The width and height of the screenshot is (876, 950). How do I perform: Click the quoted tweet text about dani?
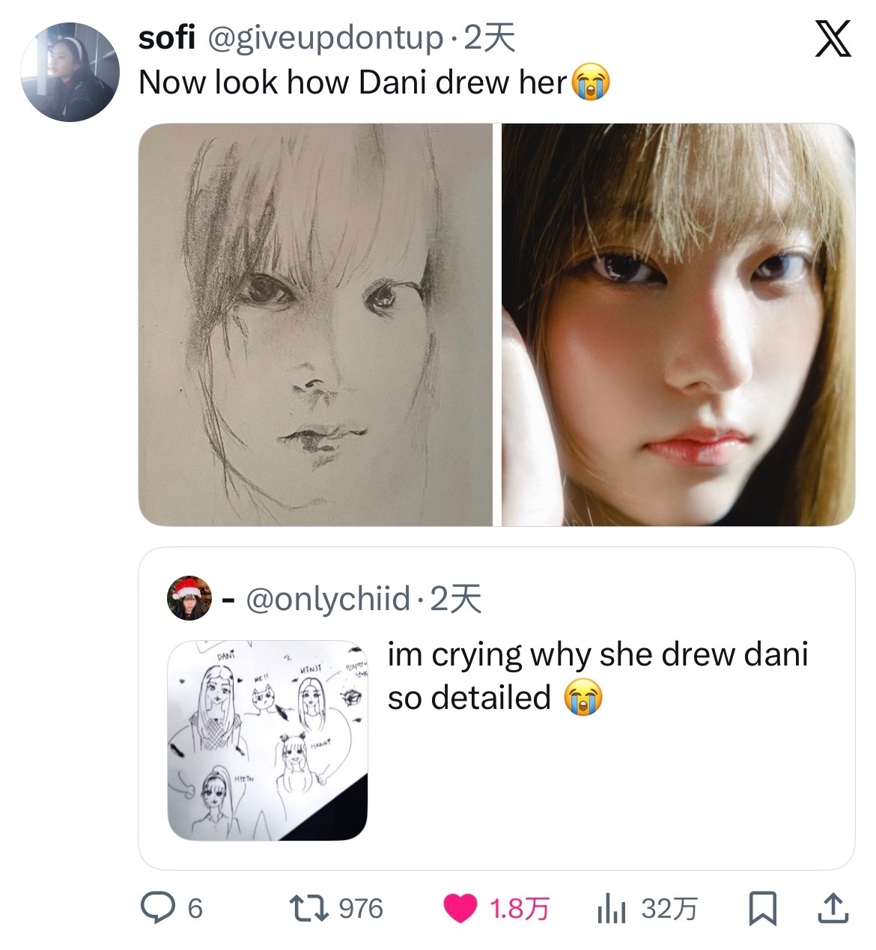pos(597,675)
